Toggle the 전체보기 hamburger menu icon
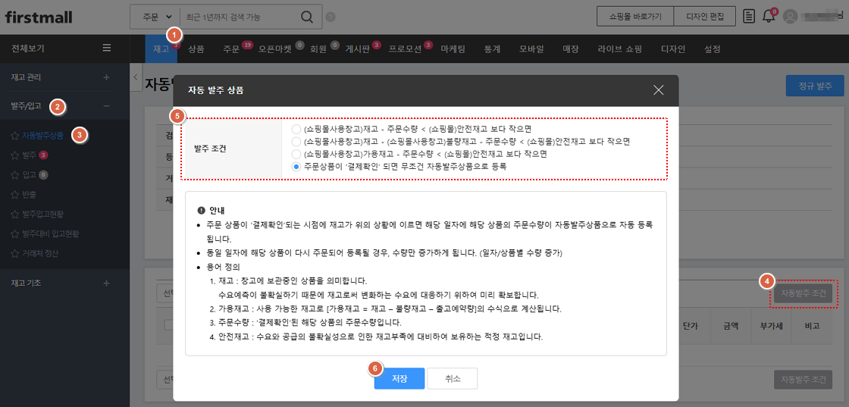Viewport: 849px width, 407px height. [107, 49]
